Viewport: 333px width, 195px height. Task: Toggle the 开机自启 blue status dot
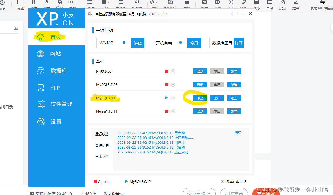[180, 43]
